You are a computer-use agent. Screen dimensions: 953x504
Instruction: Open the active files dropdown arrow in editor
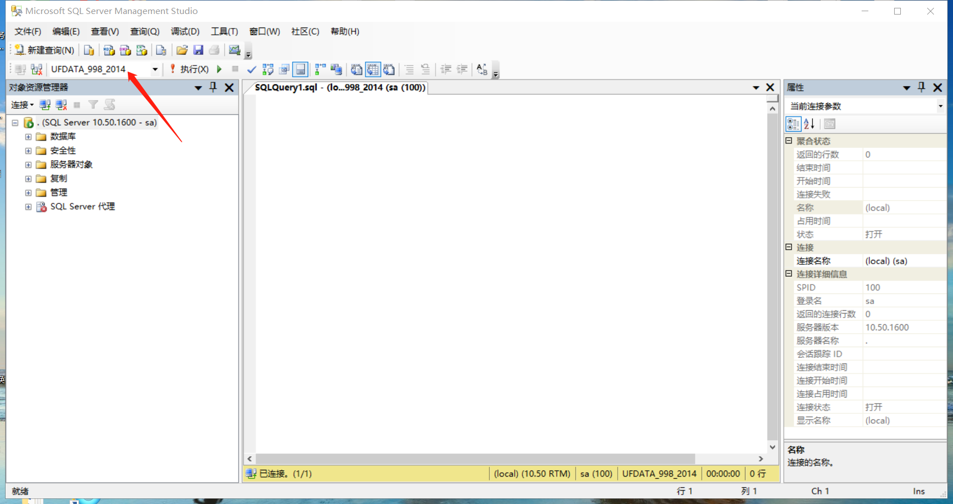click(756, 88)
